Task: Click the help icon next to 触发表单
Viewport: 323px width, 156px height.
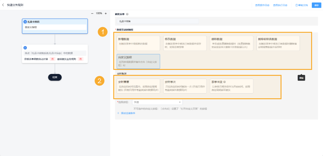Action: pyautogui.click(x=127, y=14)
